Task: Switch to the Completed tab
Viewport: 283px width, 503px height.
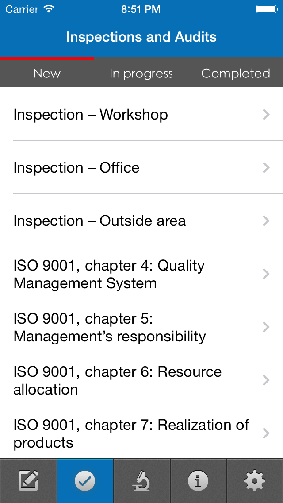Action: coord(236,74)
